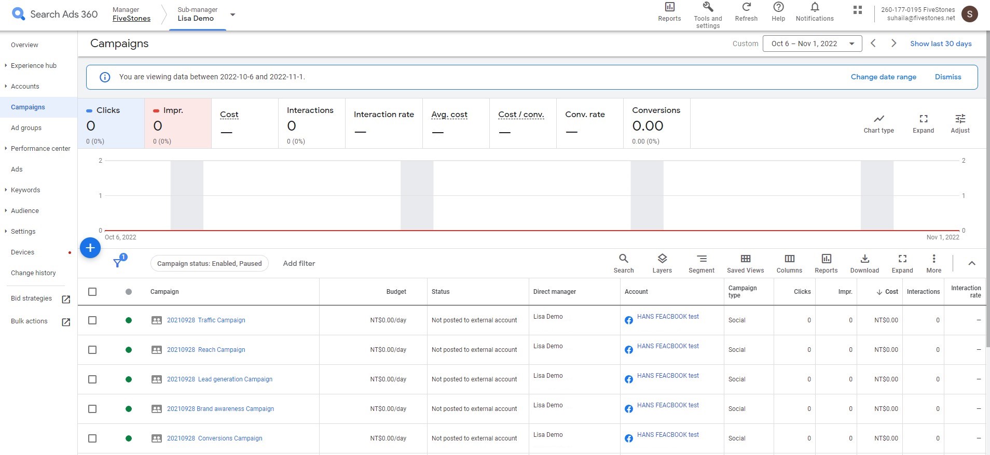Open the sub-manager account dropdown arrow
The width and height of the screenshot is (990, 455).
click(232, 15)
